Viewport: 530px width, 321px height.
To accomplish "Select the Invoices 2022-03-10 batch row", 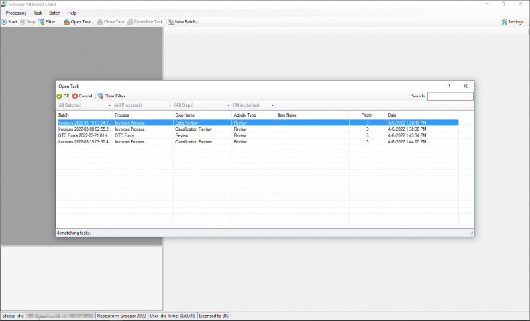I will (258, 123).
